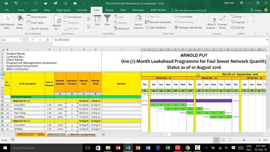
Task: Switch to Normal view in the status bar
Action: pyautogui.click(x=216, y=140)
